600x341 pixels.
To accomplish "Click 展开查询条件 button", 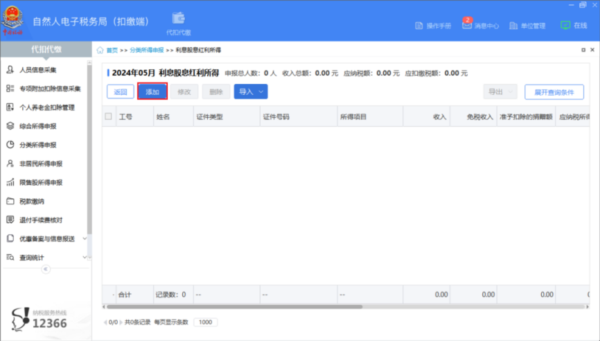I will (x=554, y=92).
